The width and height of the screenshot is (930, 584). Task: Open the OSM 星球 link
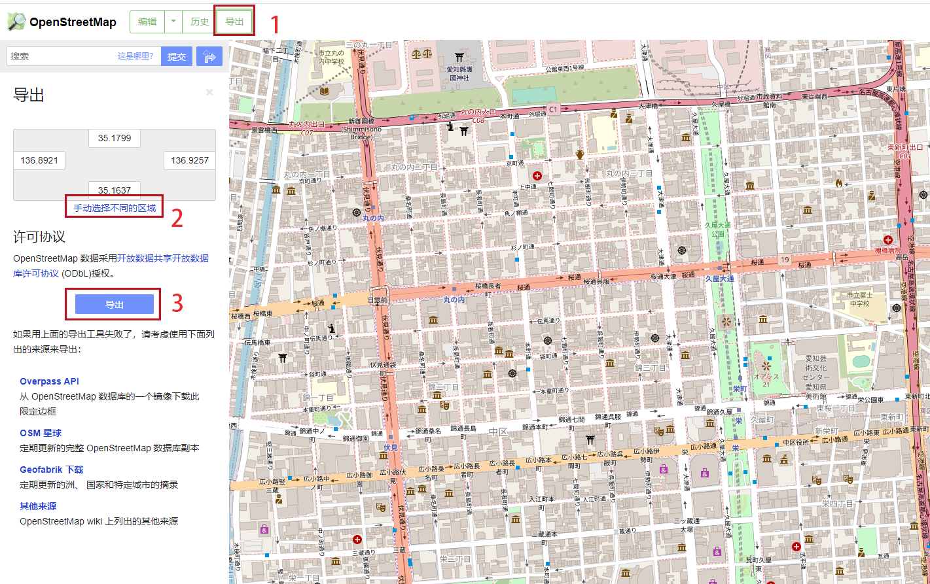point(41,433)
